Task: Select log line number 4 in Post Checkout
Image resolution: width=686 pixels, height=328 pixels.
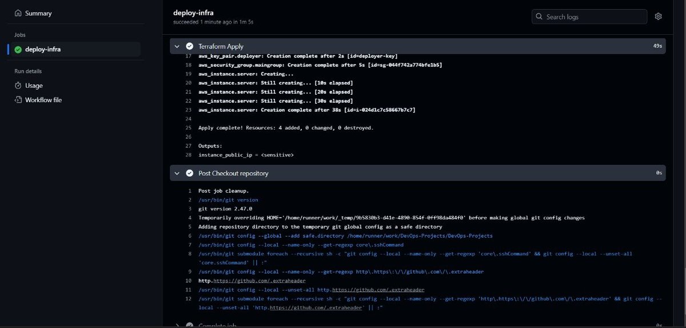Action: coord(190,218)
